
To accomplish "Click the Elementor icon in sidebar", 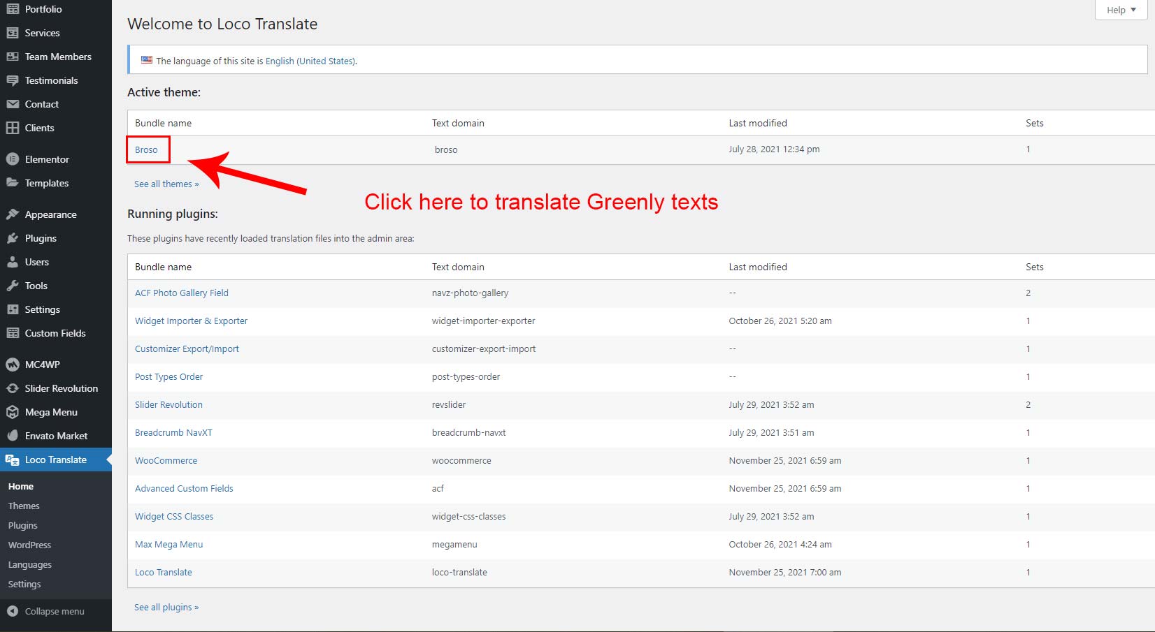I will [13, 159].
